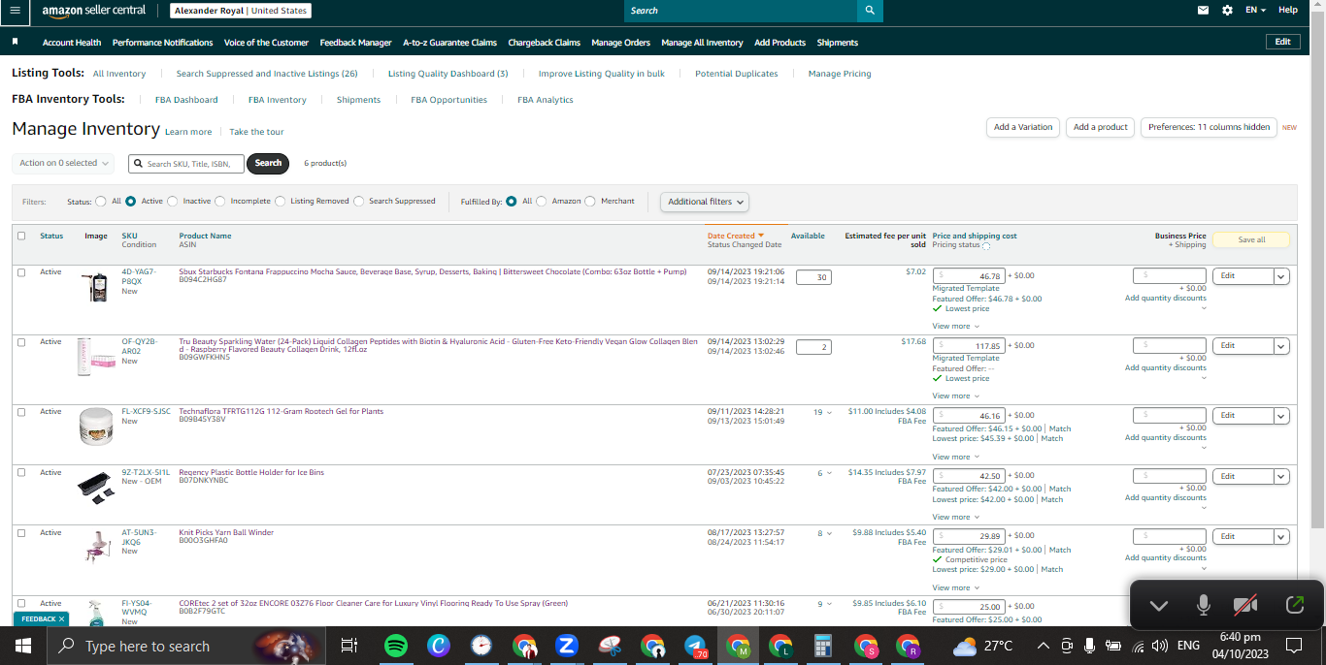Sort by Date Created column
The image size is (1326, 665).
tap(735, 236)
